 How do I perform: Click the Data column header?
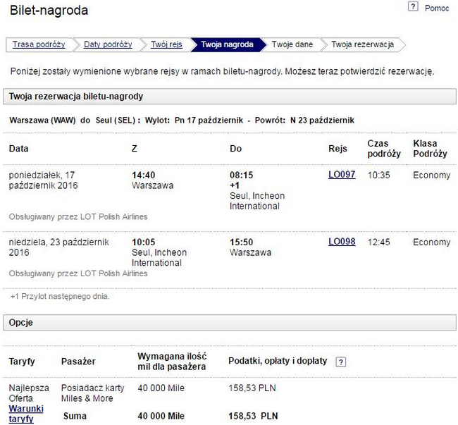pos(19,149)
